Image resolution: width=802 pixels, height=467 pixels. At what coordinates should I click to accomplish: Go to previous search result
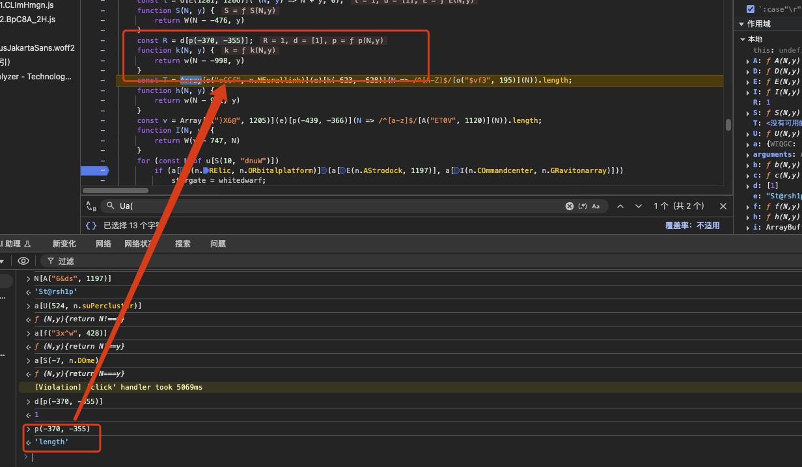(x=620, y=206)
